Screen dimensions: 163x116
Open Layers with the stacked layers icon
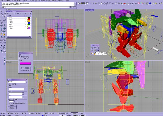pos(139,3)
